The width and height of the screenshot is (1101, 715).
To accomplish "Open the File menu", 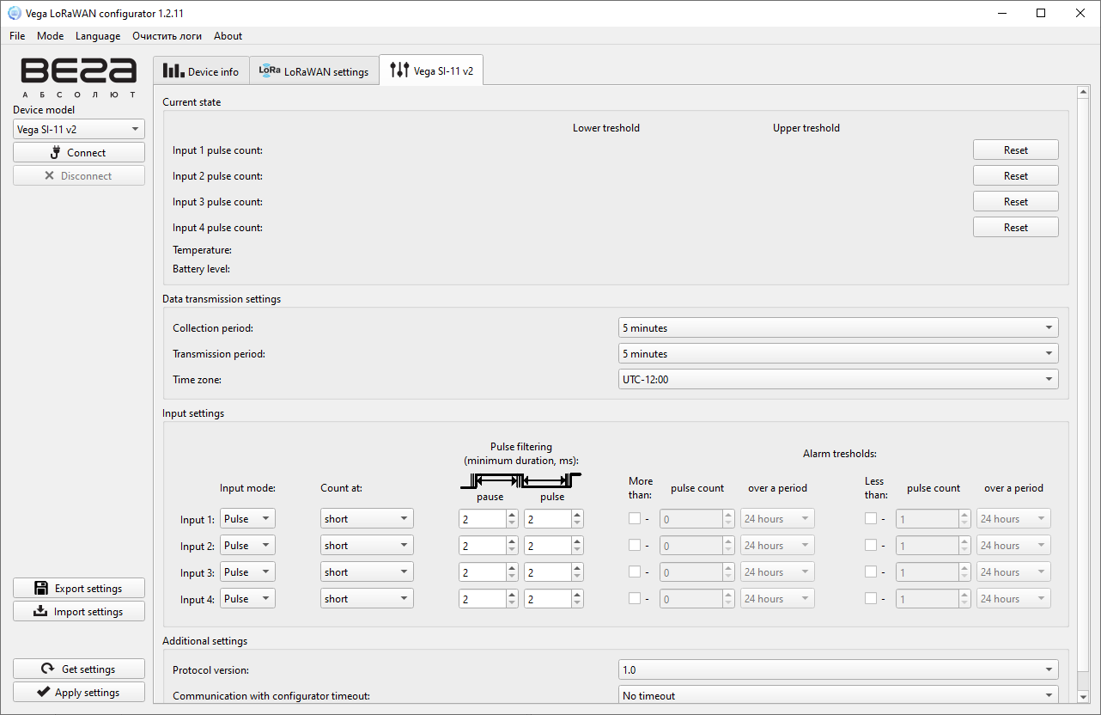I will point(17,36).
